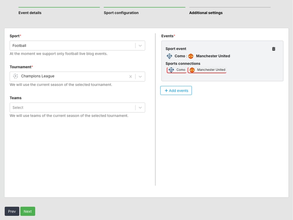Select the Manchester United sports connection tag
This screenshot has height=220, width=293.
point(207,70)
